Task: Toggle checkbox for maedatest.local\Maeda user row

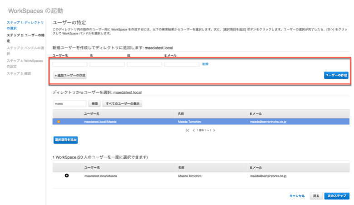Action: 59,122
